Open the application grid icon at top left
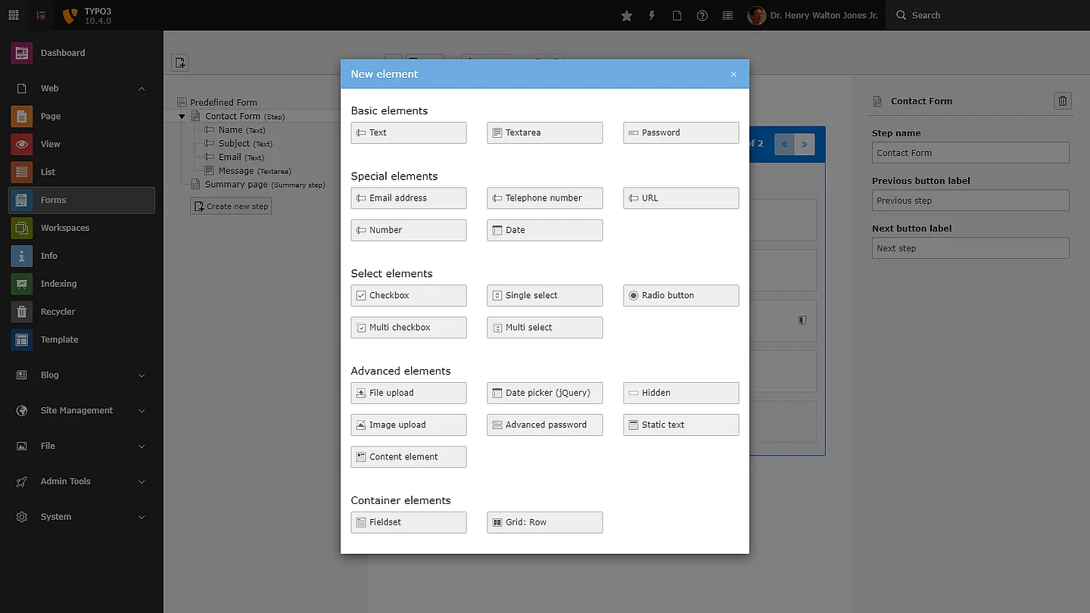 (x=14, y=15)
